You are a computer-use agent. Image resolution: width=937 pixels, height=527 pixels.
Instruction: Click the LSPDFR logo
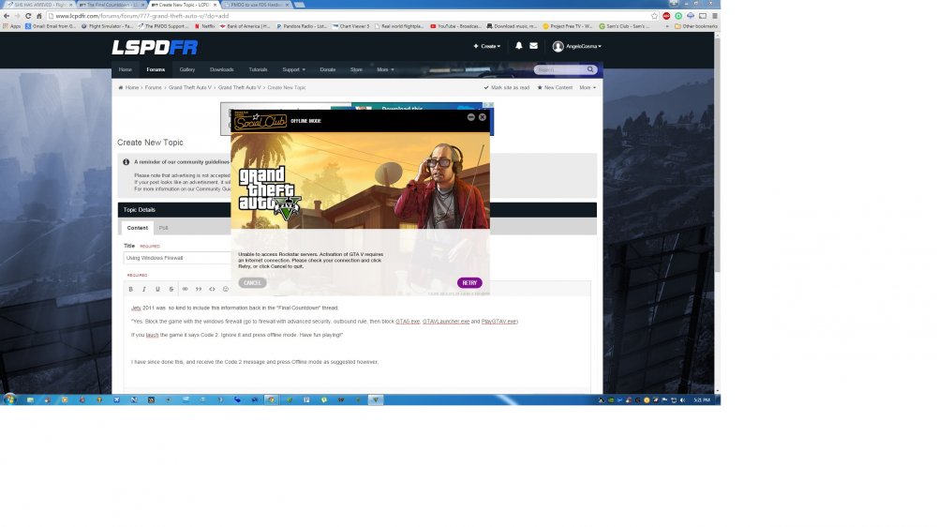(x=155, y=47)
